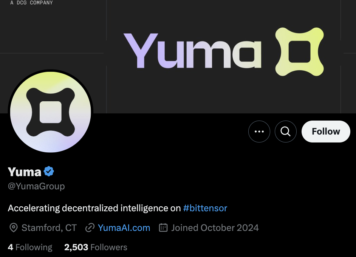Open the Yuma profile avatar picture
Image resolution: width=356 pixels, height=257 pixels.
pos(51,112)
